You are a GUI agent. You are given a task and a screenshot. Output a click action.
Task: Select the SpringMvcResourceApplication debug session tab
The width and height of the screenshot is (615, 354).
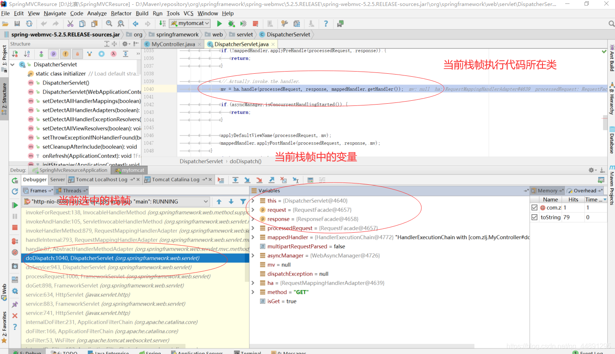click(x=70, y=170)
